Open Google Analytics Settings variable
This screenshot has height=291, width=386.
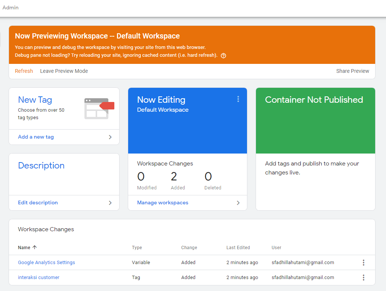(46, 263)
